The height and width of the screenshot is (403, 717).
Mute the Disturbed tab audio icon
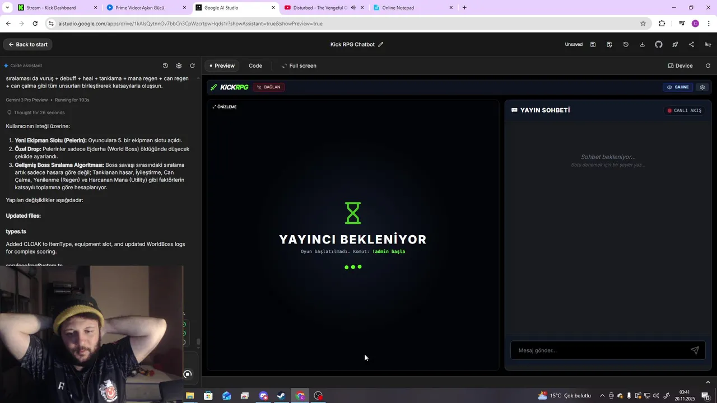coord(353,8)
